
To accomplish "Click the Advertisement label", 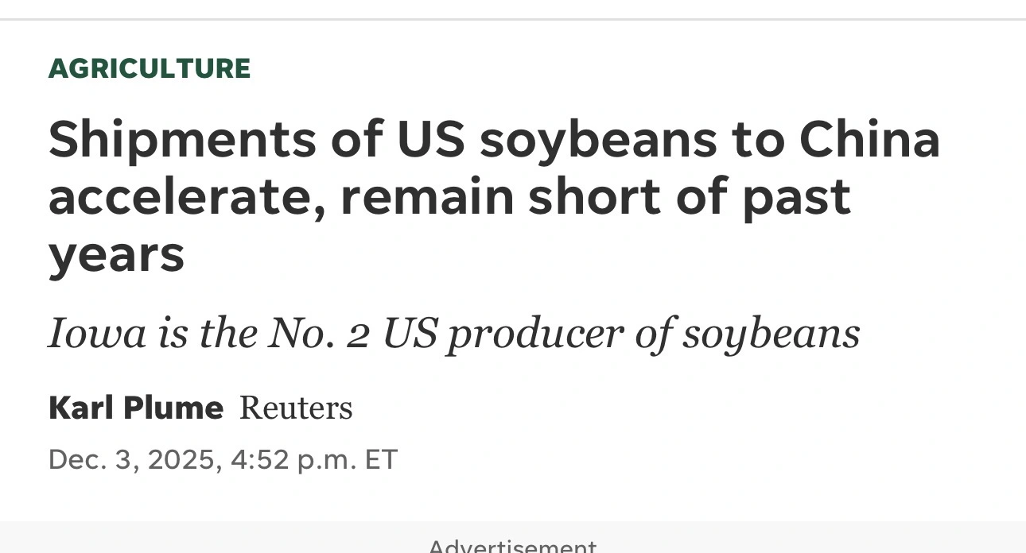I will point(512,546).
